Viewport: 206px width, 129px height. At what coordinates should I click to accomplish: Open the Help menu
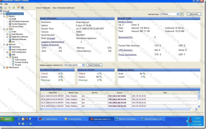[6, 4]
